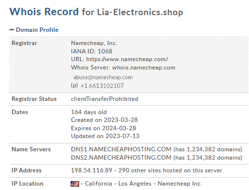Click the Namecheap, Inc. registrar name
This screenshot has height=190, width=249.
click(x=94, y=43)
